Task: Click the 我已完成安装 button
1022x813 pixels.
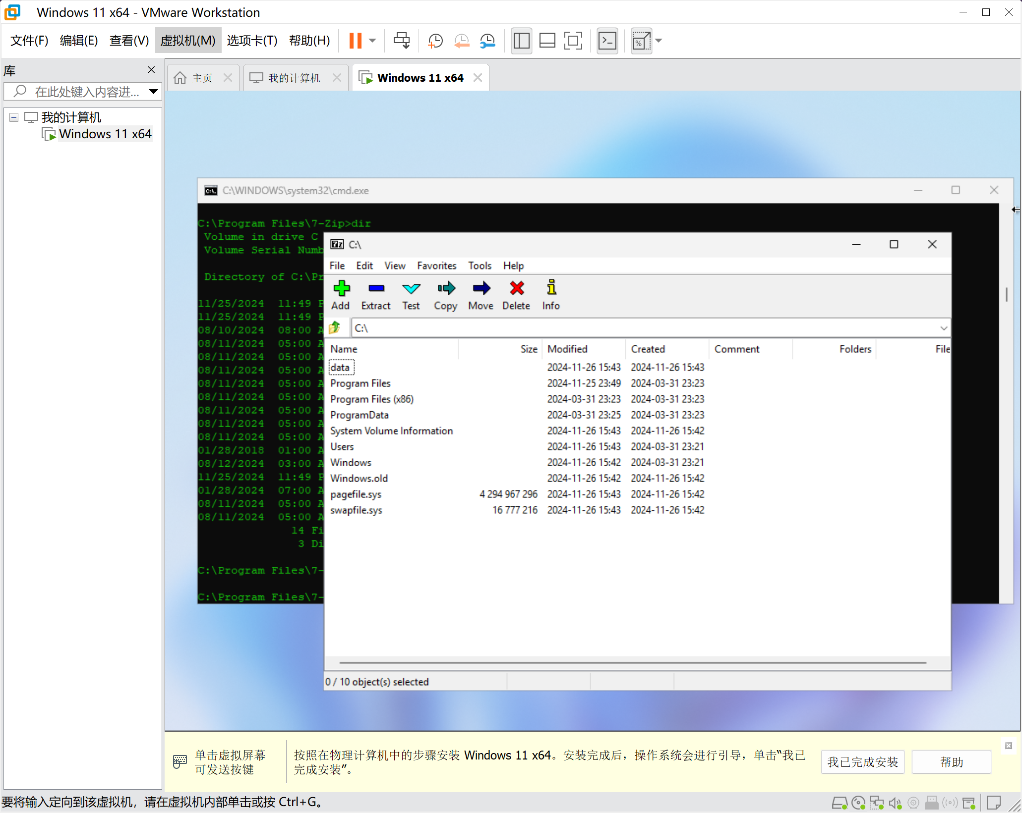Action: pos(862,762)
